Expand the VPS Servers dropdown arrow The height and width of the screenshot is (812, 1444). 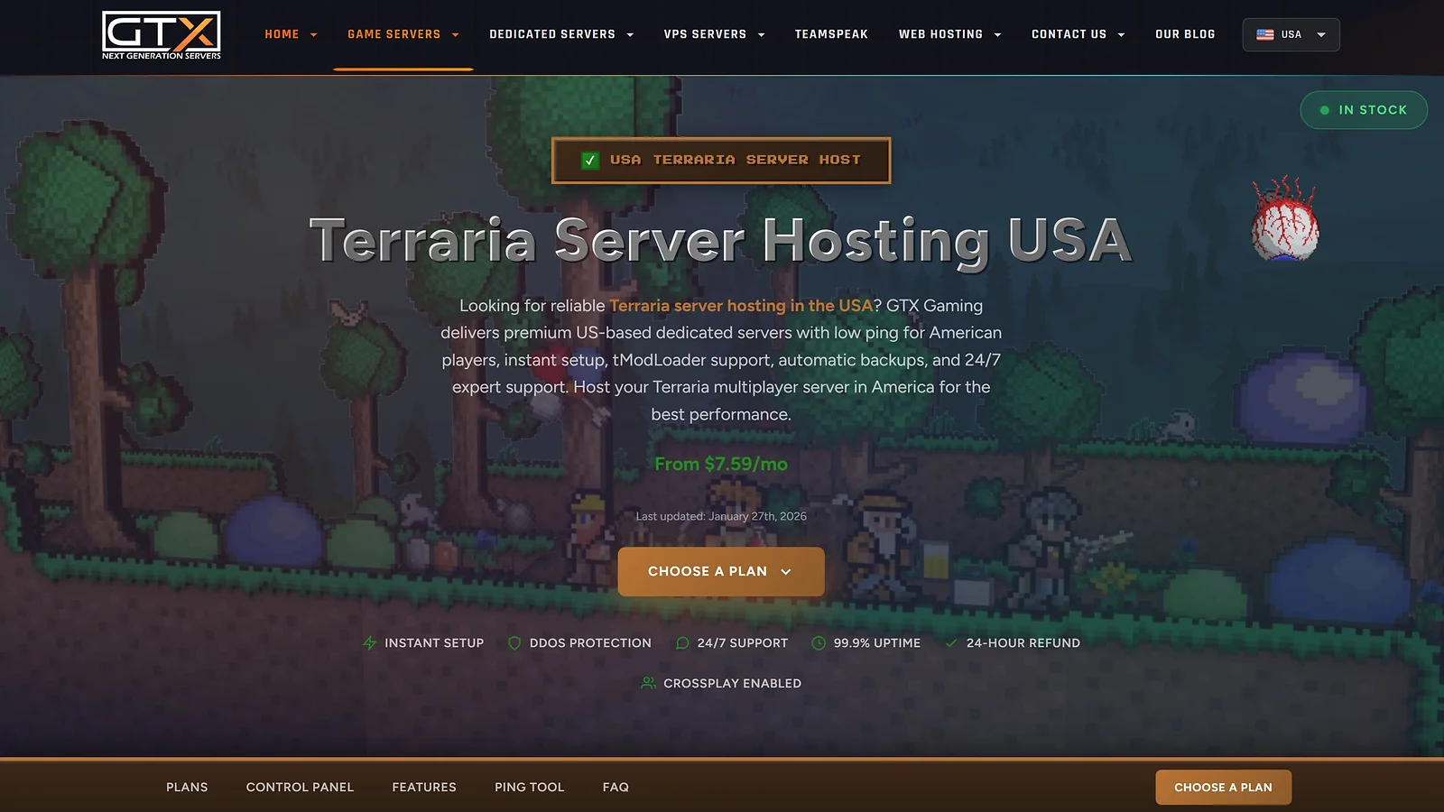[762, 35]
